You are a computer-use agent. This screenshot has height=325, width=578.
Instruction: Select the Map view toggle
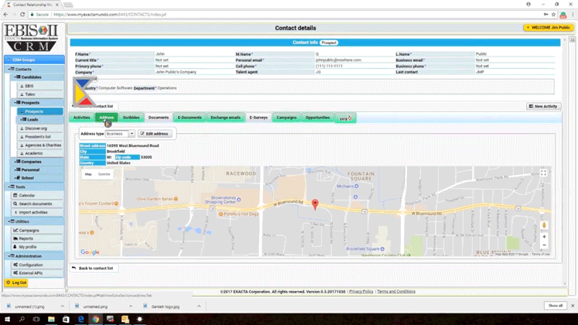88,174
